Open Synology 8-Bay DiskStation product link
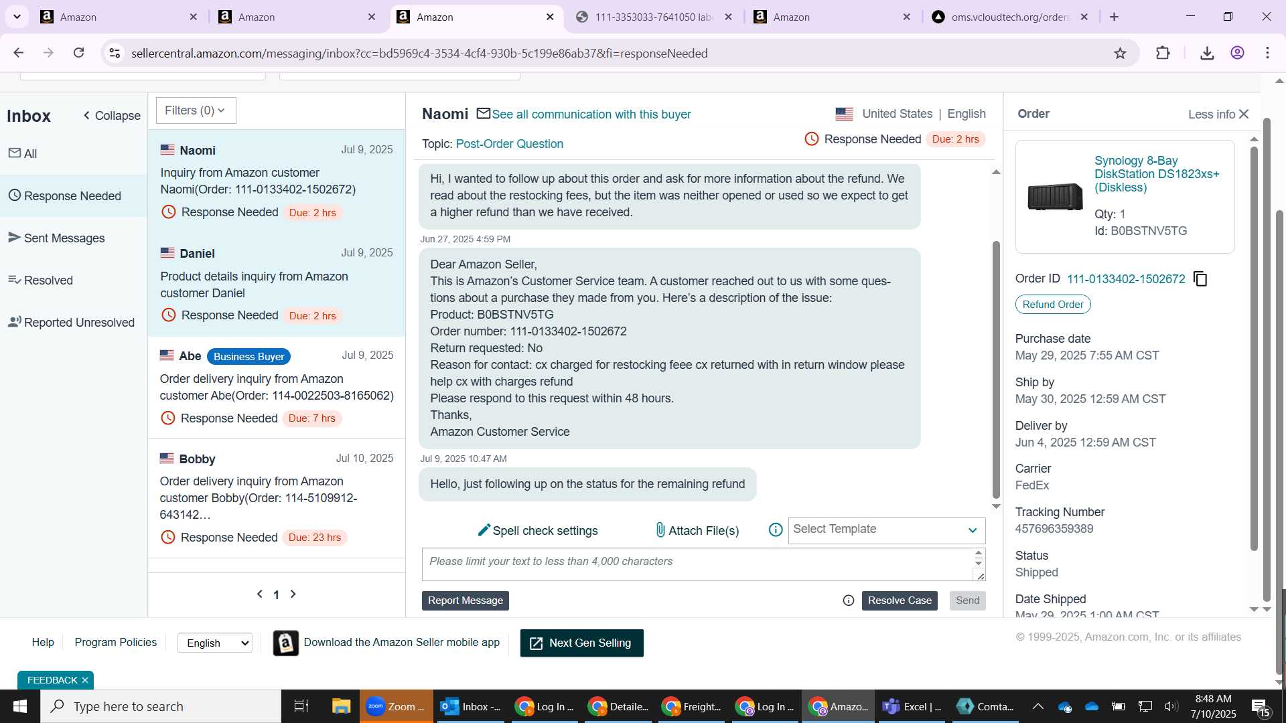Screen dimensions: 1286x723 1157,174
